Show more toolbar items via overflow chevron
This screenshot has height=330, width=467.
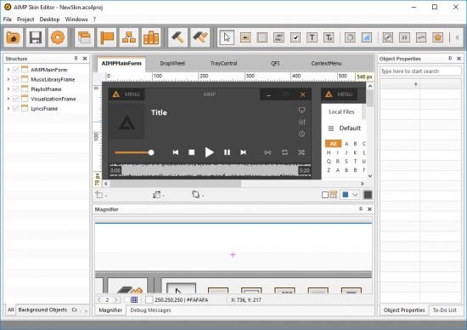[457, 37]
